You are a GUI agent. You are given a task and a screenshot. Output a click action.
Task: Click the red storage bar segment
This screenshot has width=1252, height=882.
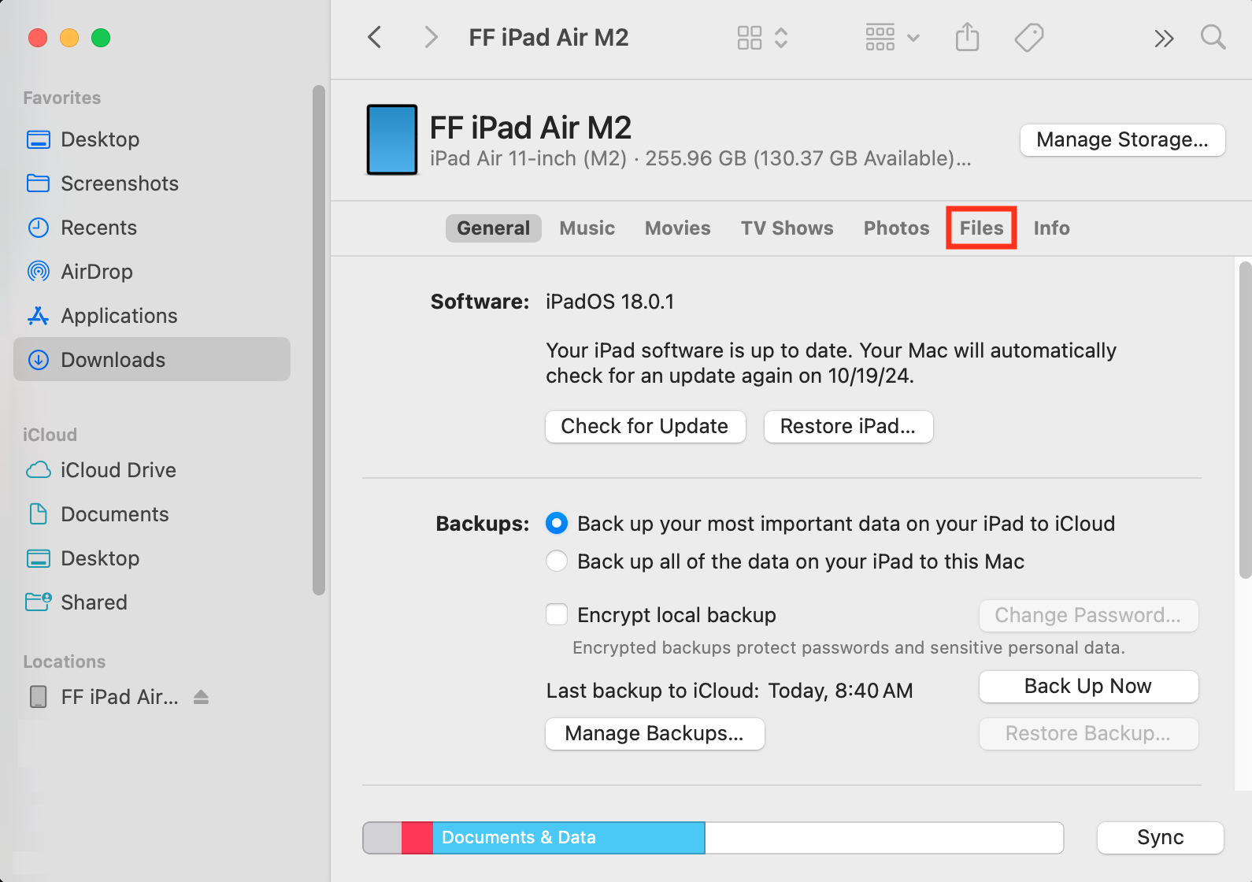click(417, 838)
